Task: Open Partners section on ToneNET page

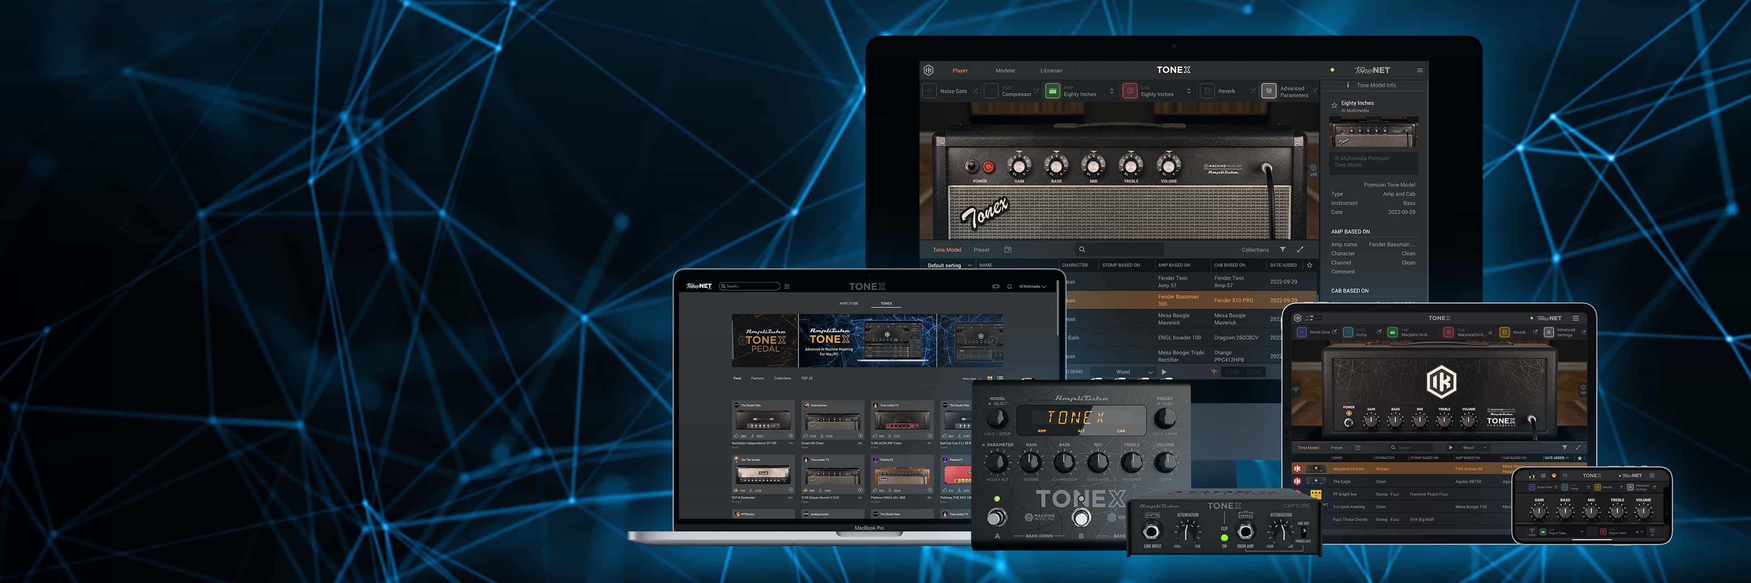Action: click(x=757, y=378)
